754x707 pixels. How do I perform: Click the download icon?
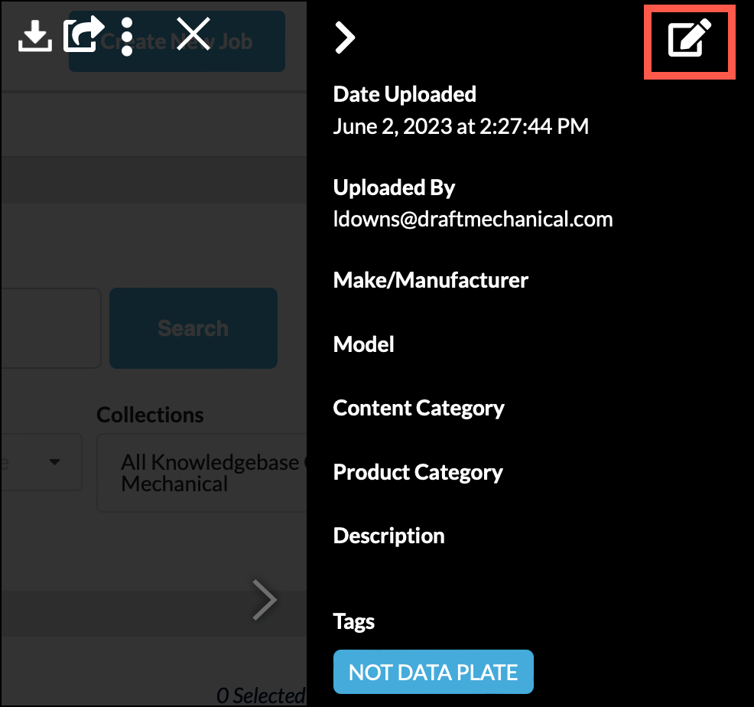click(x=34, y=36)
